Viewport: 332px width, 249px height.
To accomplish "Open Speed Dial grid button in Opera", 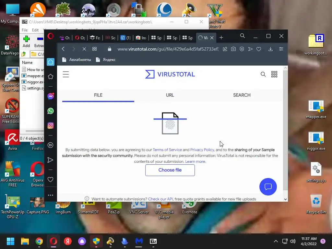I will tap(94, 49).
